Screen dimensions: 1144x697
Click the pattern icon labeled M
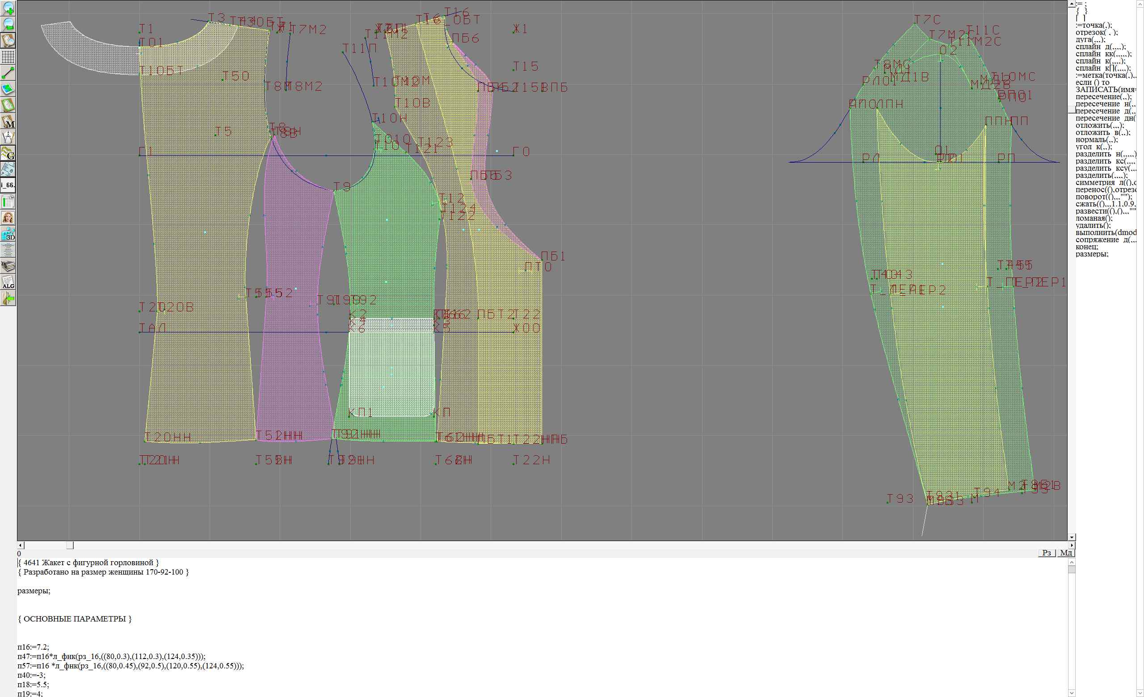[x=8, y=122]
